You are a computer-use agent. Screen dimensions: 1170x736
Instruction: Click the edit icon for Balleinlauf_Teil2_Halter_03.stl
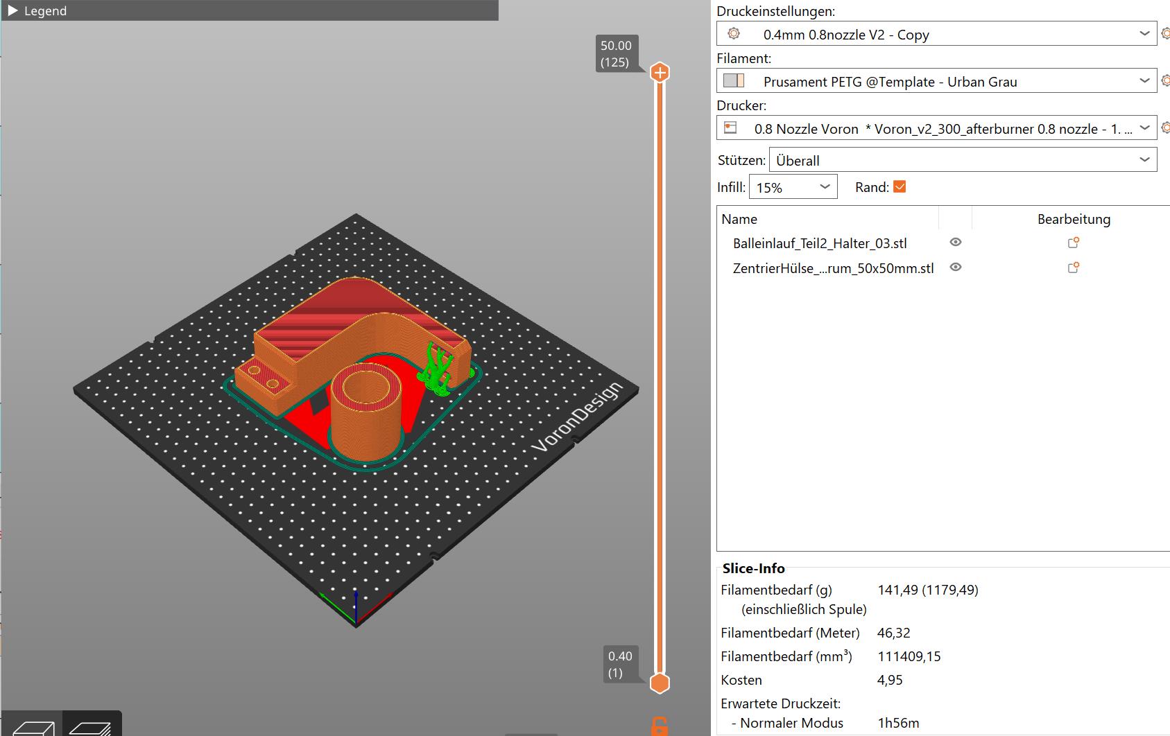click(x=1073, y=243)
